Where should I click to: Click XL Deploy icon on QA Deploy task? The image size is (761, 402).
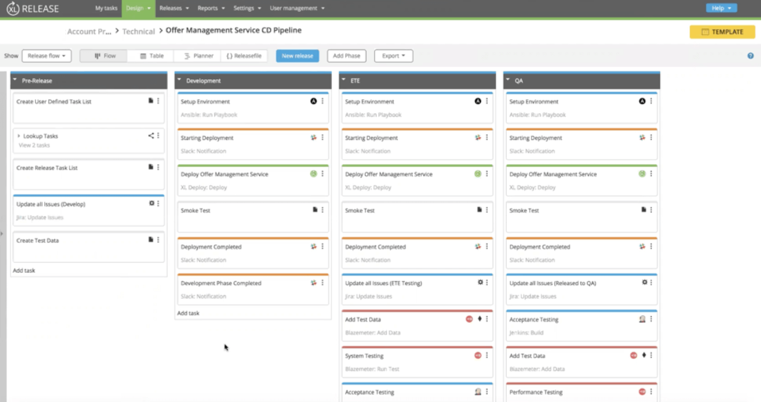pyautogui.click(x=642, y=174)
